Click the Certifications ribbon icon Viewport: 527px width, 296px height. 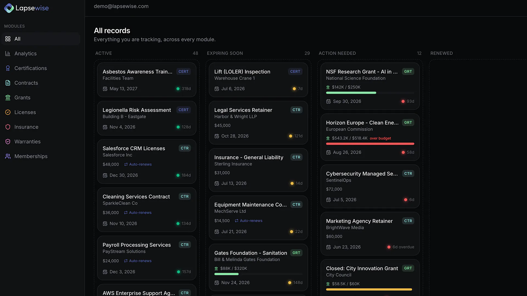[x=8, y=68]
